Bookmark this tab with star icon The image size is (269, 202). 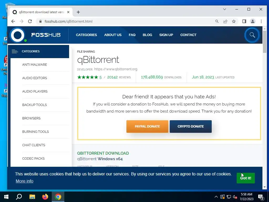click(x=234, y=21)
